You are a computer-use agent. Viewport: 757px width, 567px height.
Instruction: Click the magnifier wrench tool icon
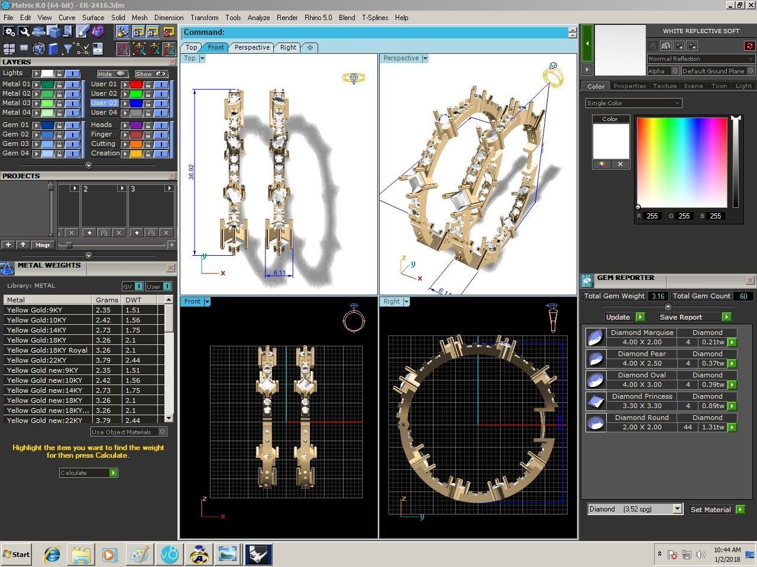pyautogui.click(x=24, y=31)
